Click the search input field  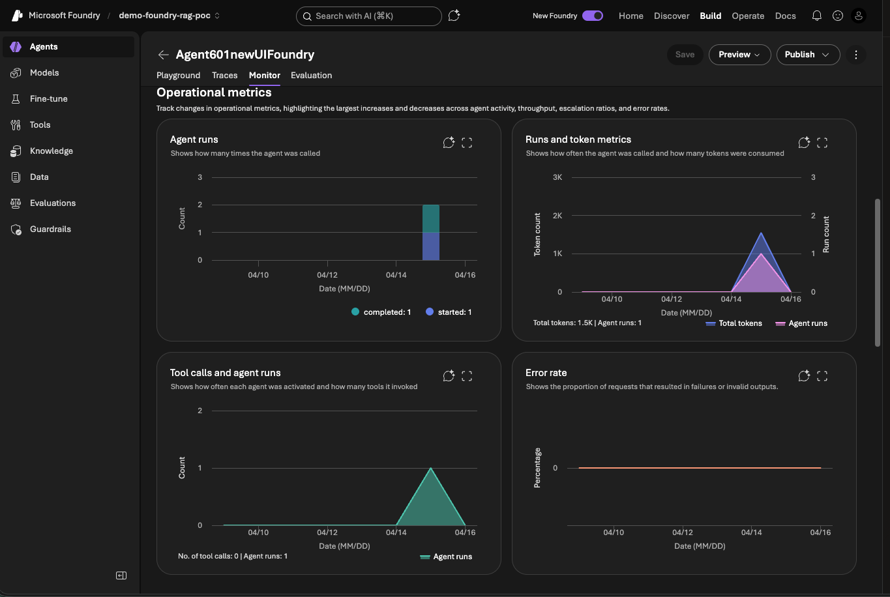tap(368, 16)
